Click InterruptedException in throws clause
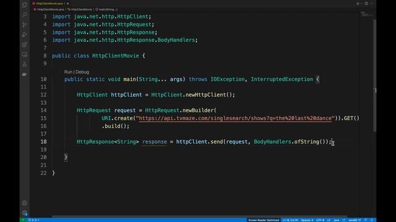 [x=282, y=80]
